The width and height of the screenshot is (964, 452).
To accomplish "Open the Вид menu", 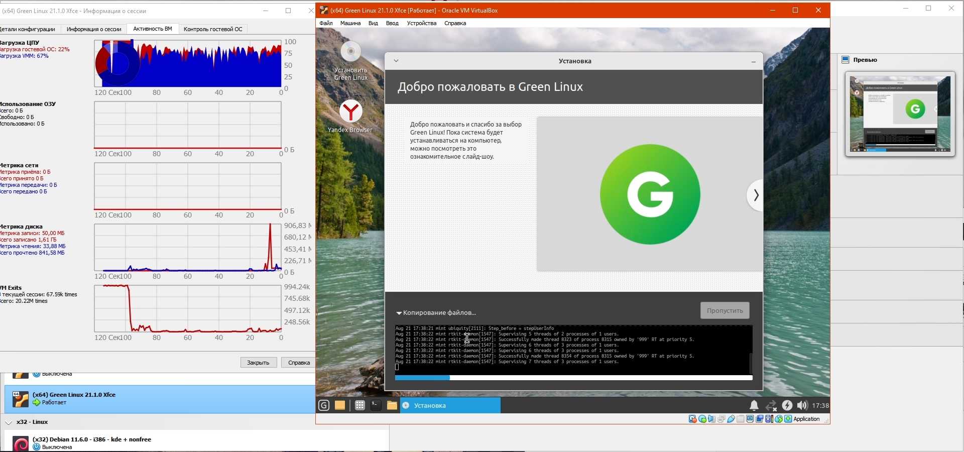I will [x=373, y=23].
